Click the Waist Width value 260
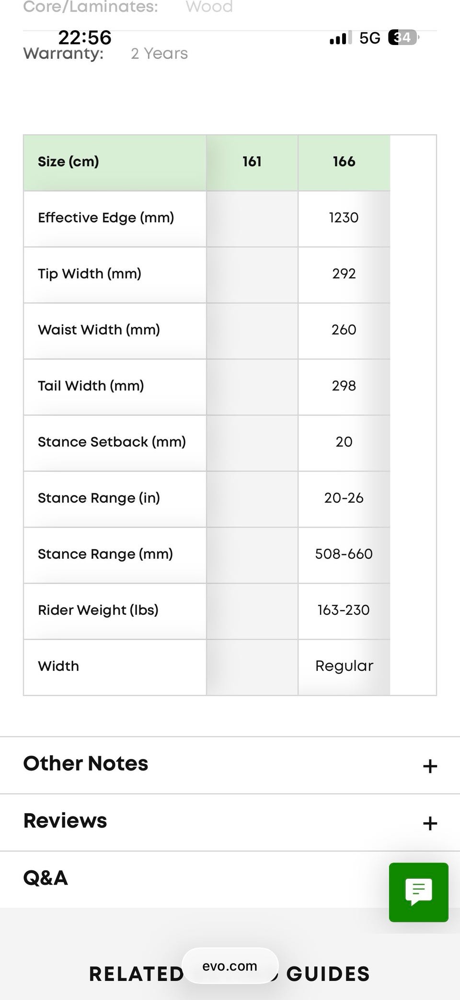Screen dimensions: 460x1000 click(x=344, y=330)
